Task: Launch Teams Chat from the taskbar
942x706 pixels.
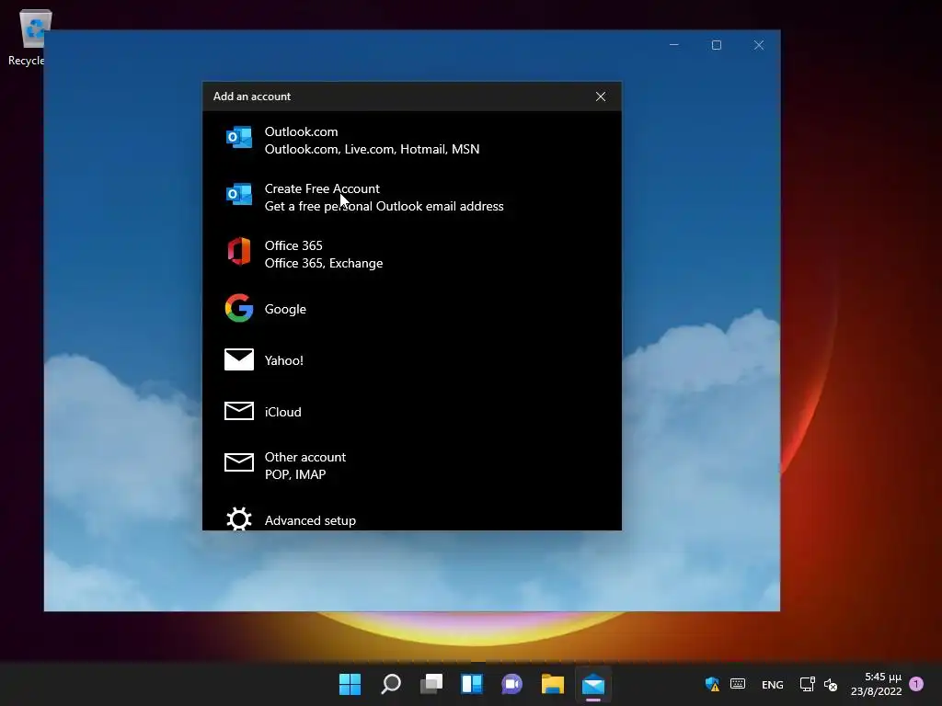Action: coord(511,684)
